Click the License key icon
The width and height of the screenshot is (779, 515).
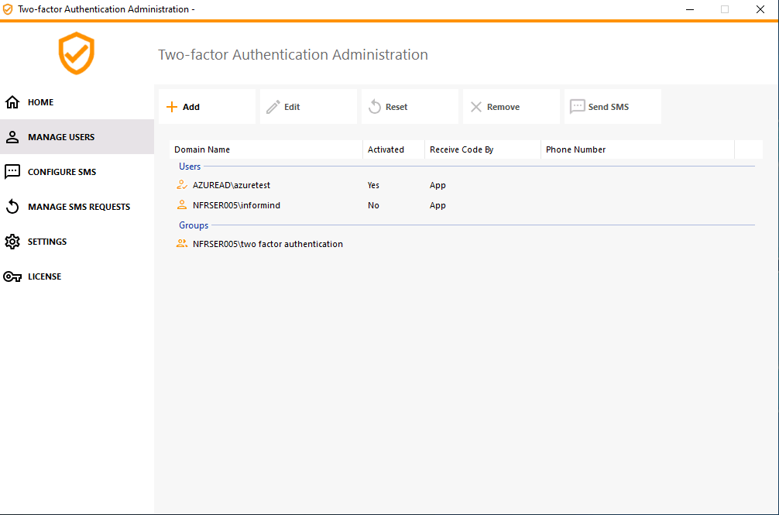click(x=12, y=276)
